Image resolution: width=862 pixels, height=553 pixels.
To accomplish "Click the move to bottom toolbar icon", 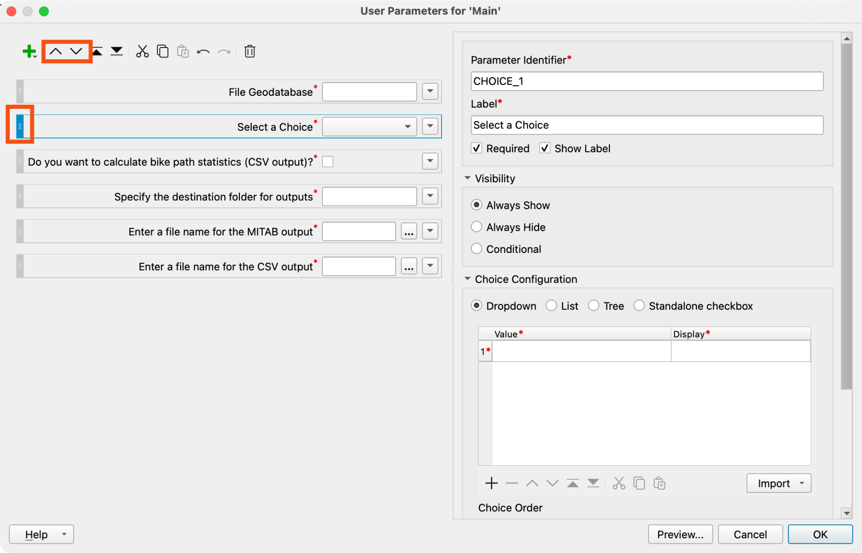I will (x=117, y=51).
